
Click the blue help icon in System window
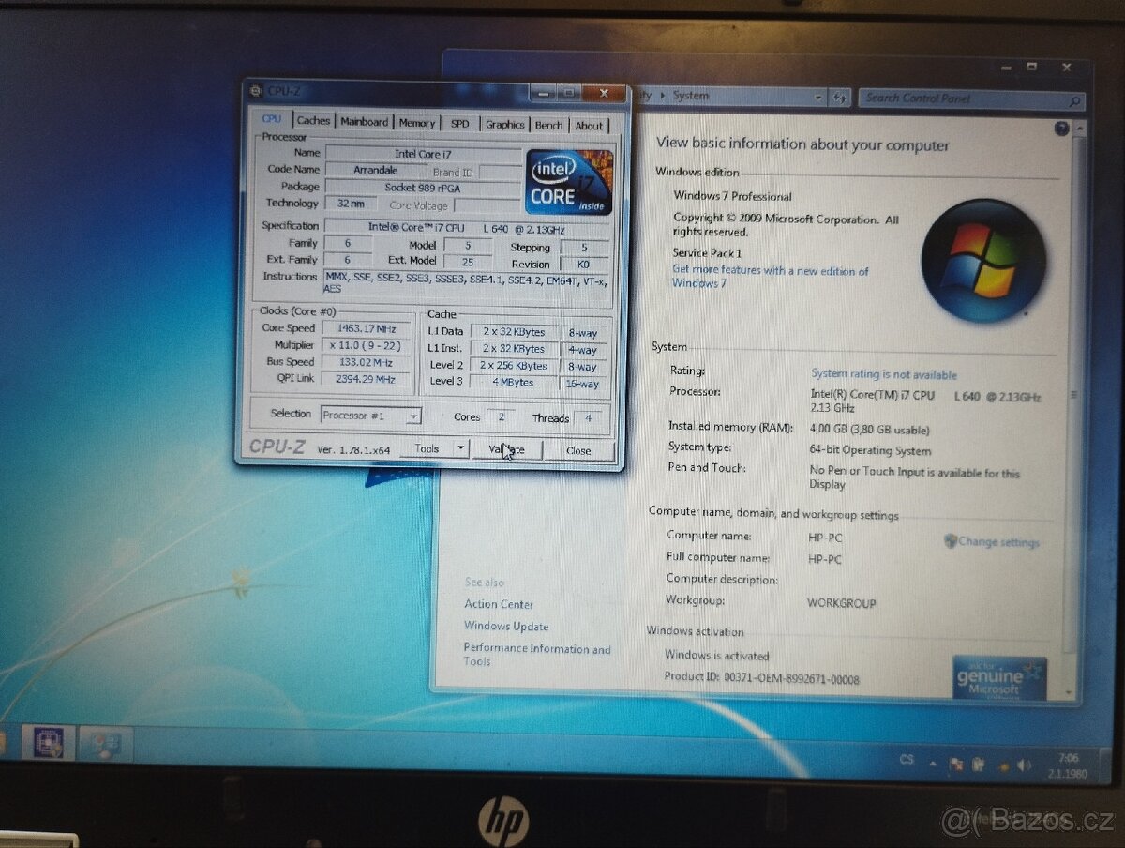1062,129
